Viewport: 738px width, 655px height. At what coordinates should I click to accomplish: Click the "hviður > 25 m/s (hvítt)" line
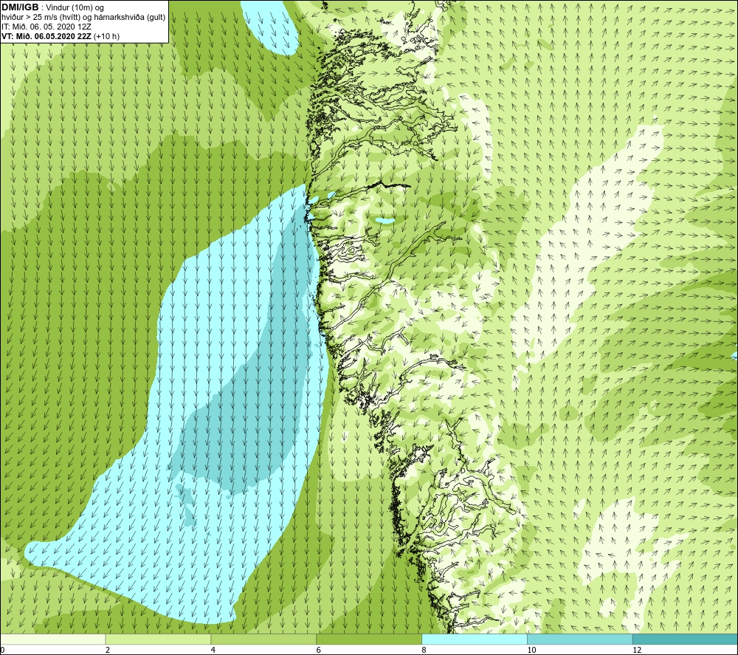tap(41, 17)
